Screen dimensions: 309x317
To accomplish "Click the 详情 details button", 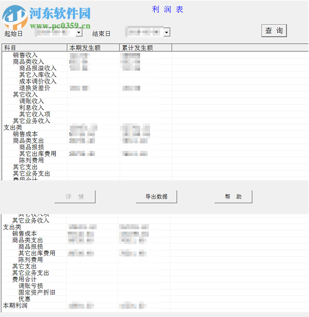I will coord(75,197).
